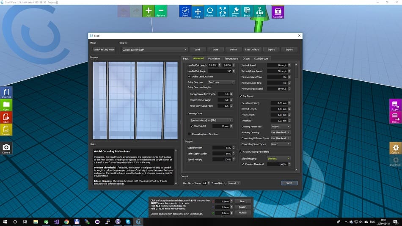This screenshot has height=226, width=402.
Task: Toggle the Evasion Threshold checkbox
Action: 243,164
